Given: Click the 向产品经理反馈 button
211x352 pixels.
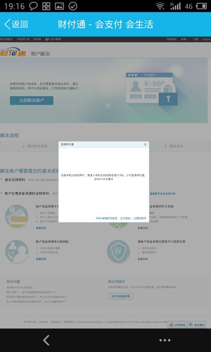Looking at the screenshot, I should point(121,296).
